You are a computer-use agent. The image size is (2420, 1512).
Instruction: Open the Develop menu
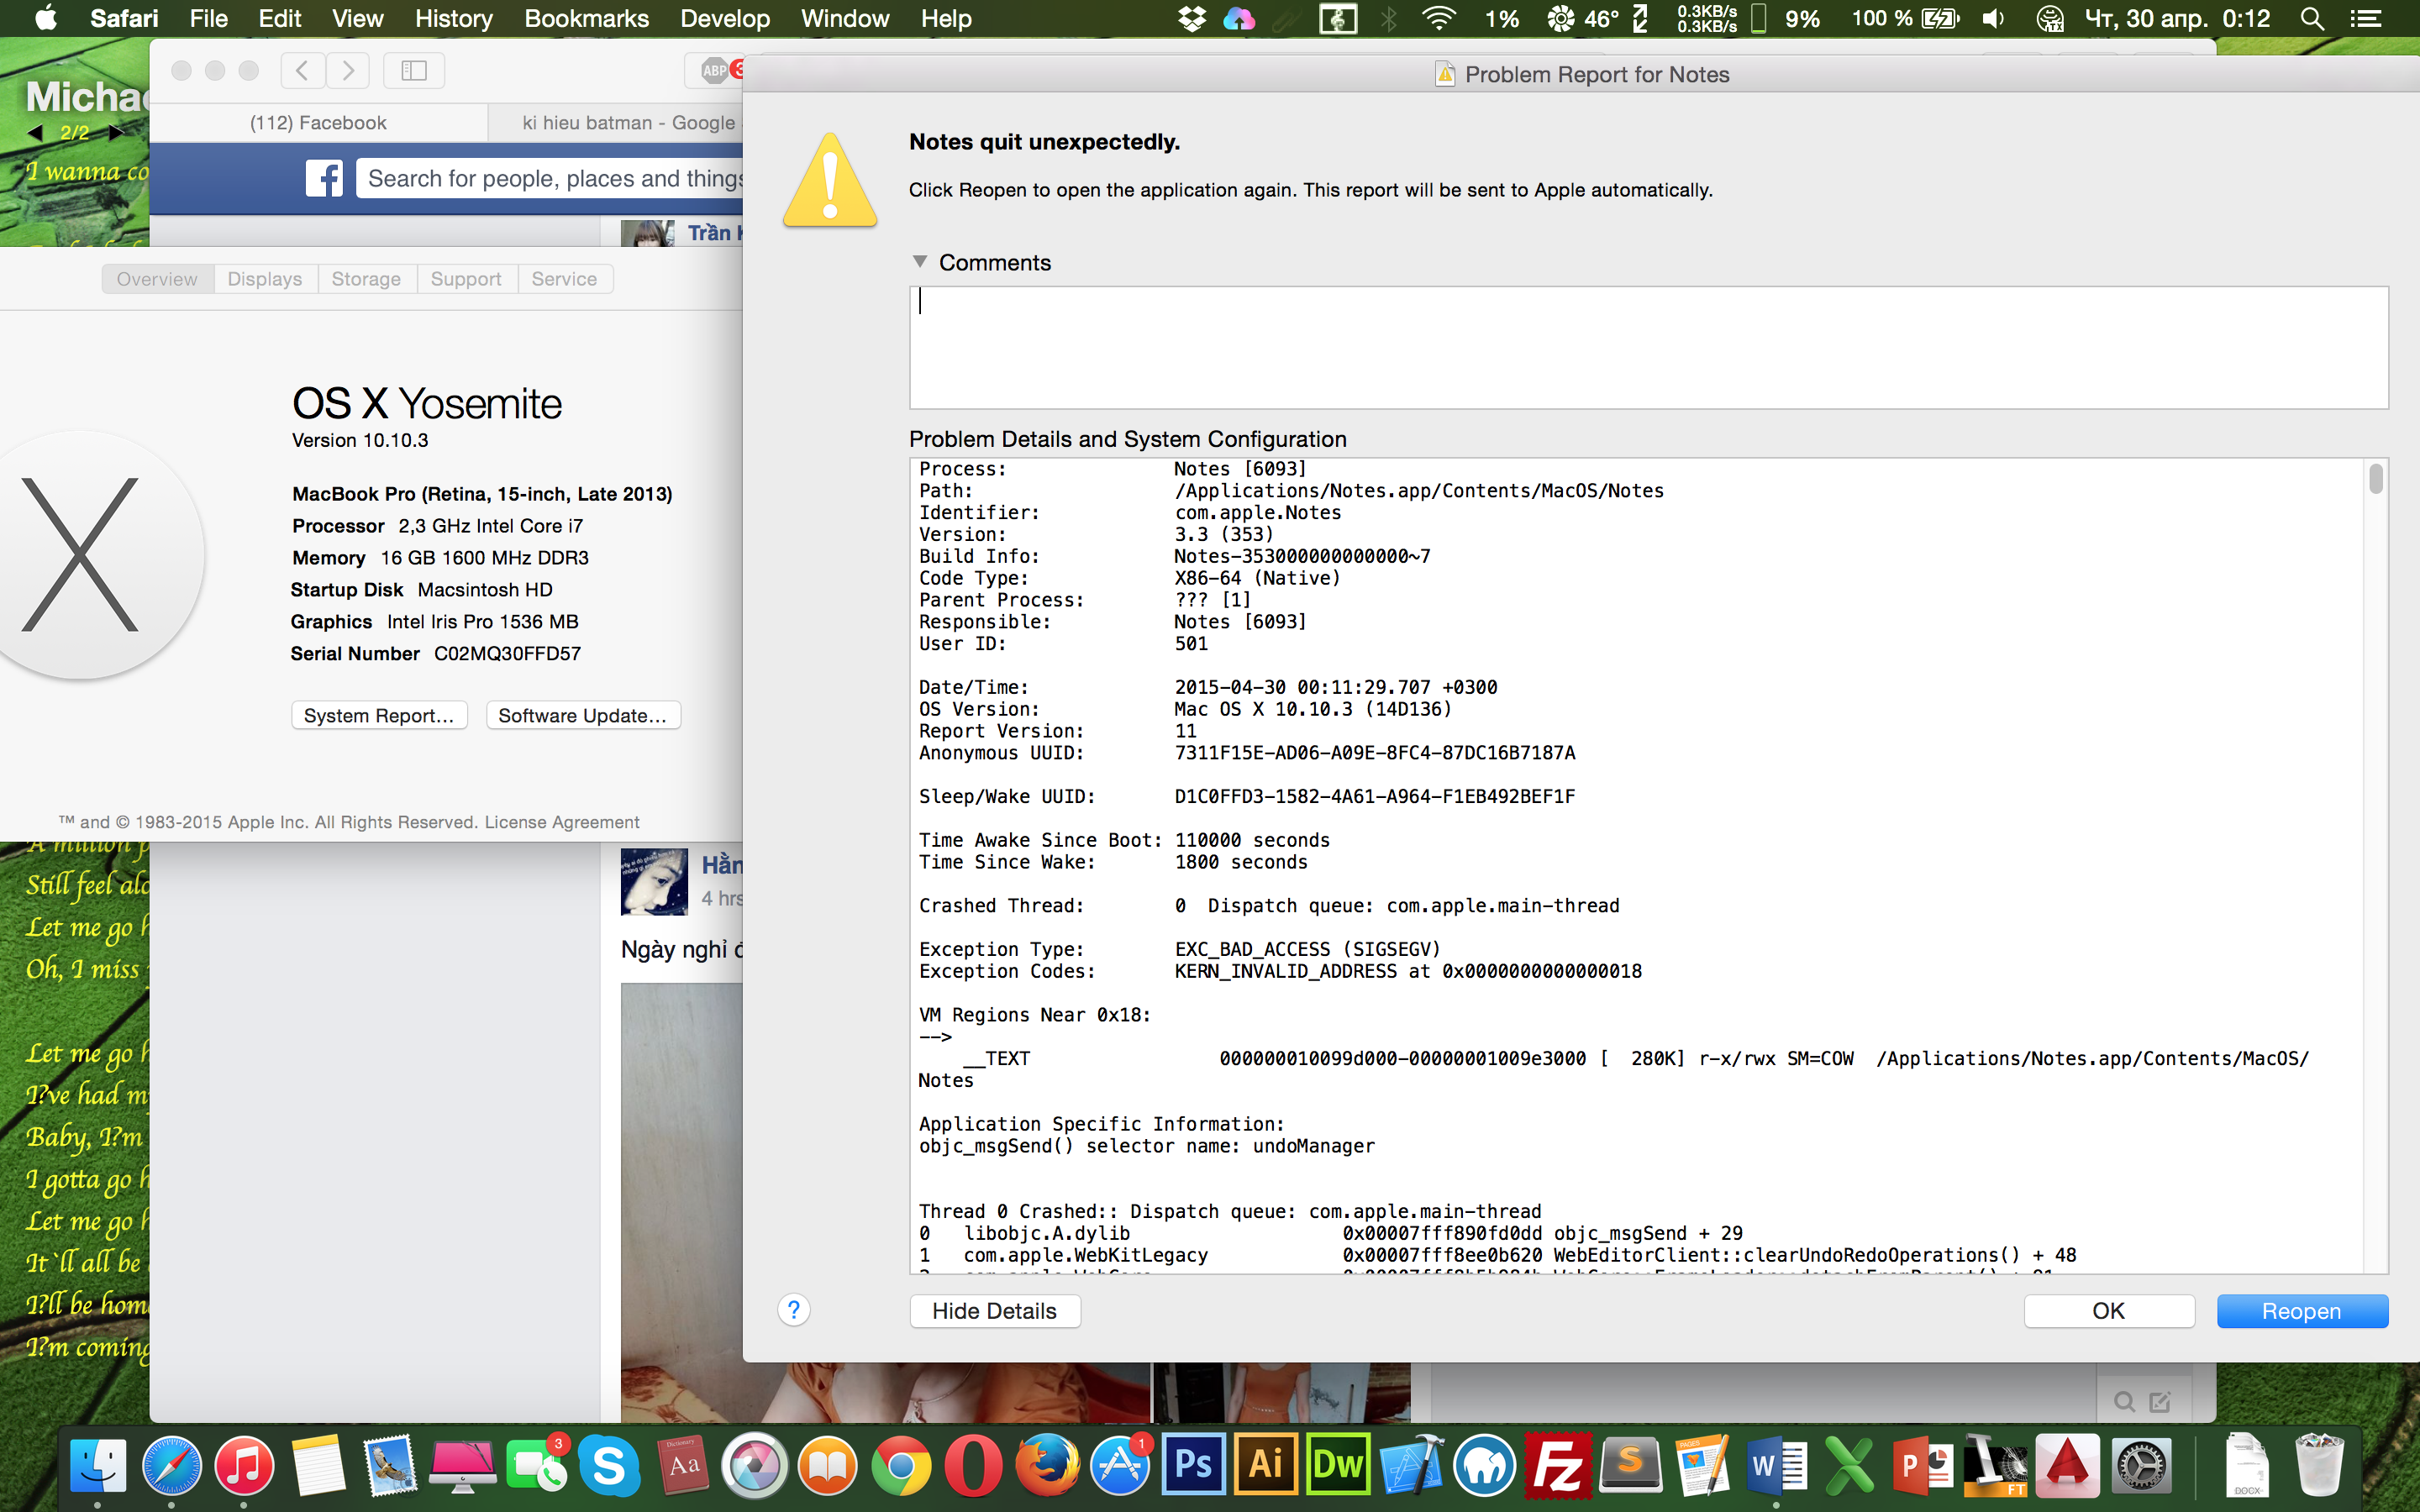pyautogui.click(x=725, y=19)
